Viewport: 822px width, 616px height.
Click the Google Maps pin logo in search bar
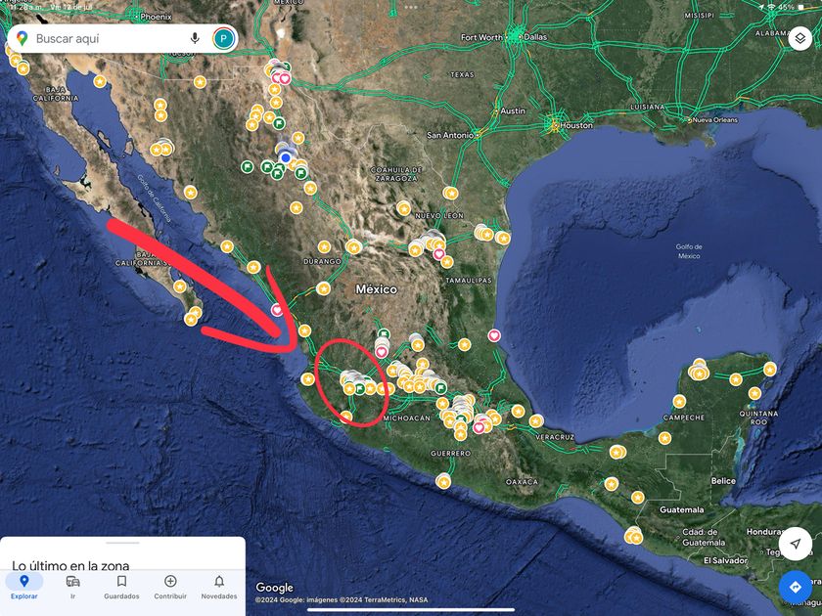22,38
